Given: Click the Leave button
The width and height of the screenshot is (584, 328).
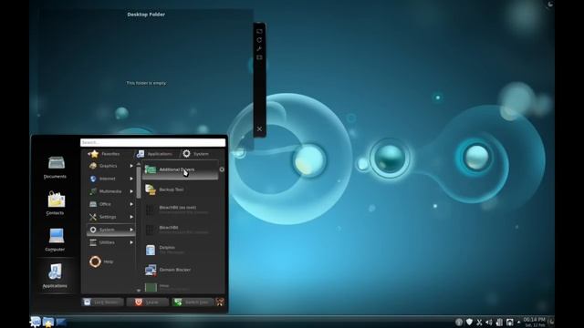Looking at the screenshot, I should coord(148,302).
